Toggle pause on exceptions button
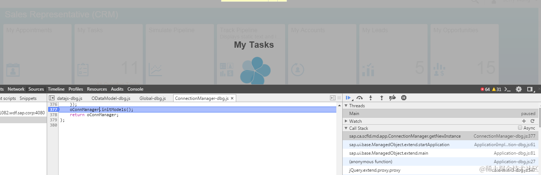The image size is (541, 175). [x=404, y=98]
